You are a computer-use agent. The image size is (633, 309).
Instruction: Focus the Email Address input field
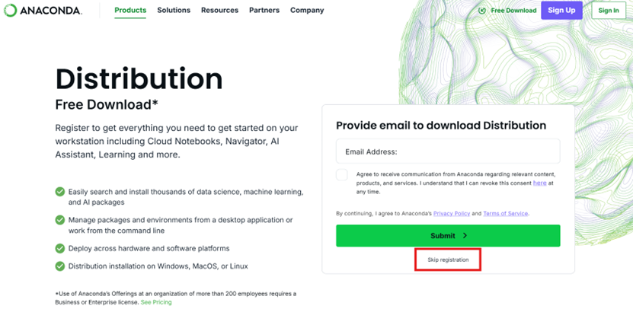tap(448, 151)
